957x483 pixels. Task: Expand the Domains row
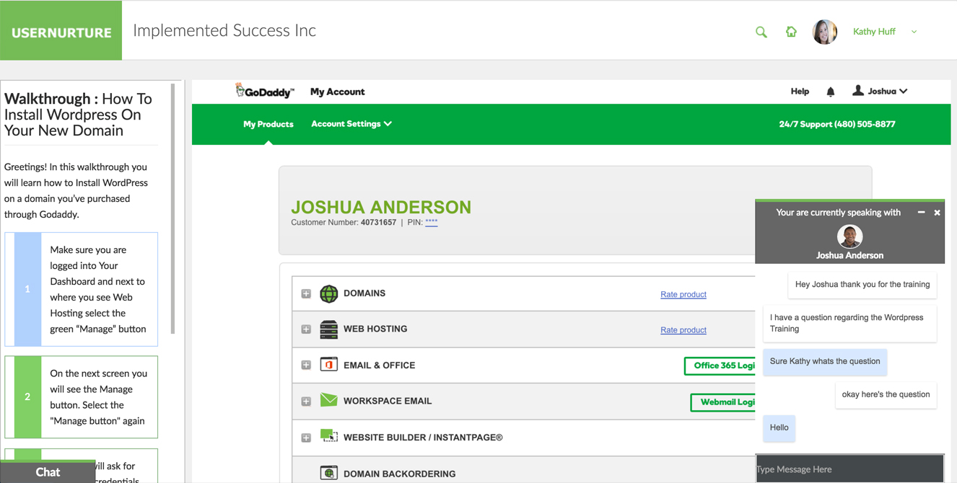306,294
